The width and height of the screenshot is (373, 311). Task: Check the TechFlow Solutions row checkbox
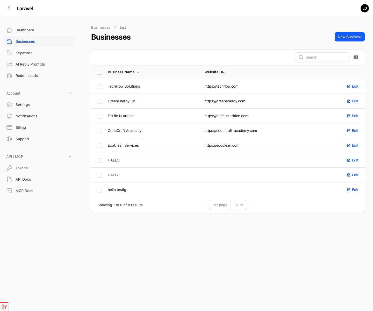coord(99,87)
